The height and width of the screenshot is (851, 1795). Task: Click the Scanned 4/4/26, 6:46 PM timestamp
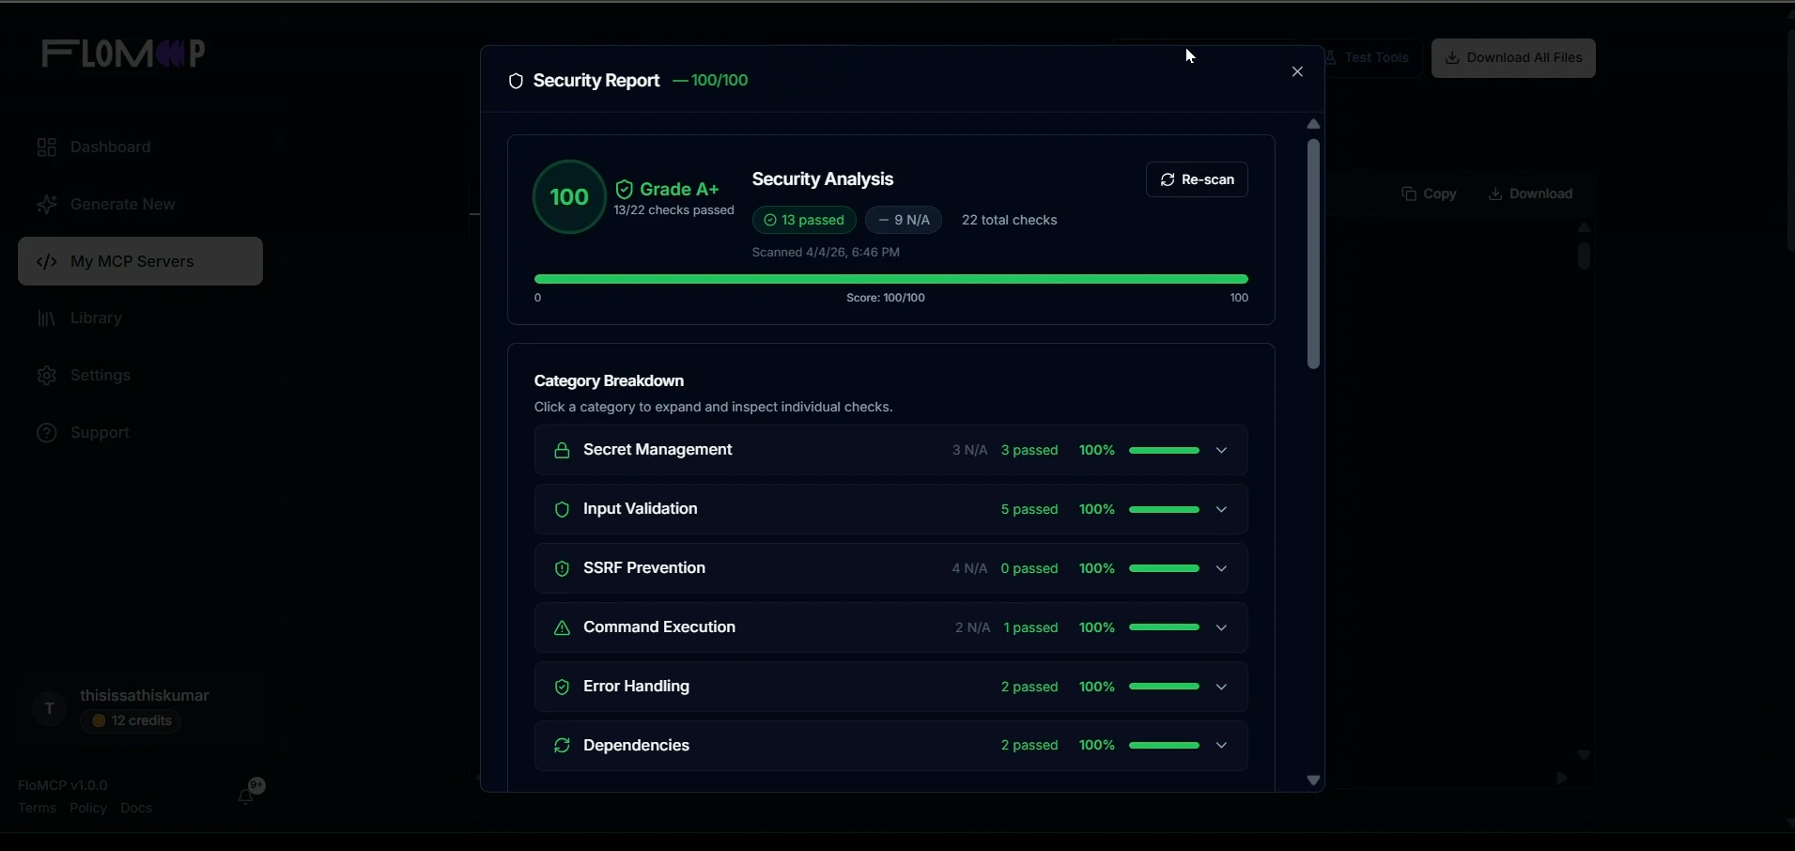pos(826,253)
